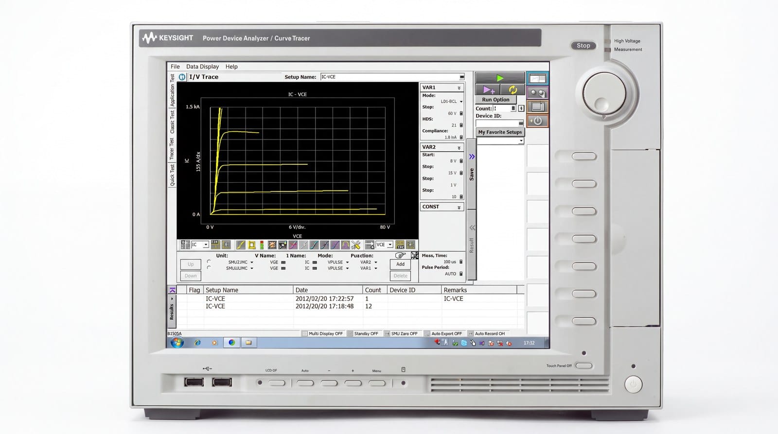Select the radio button for SMU2JMC row
The image size is (778, 434).
(209, 261)
